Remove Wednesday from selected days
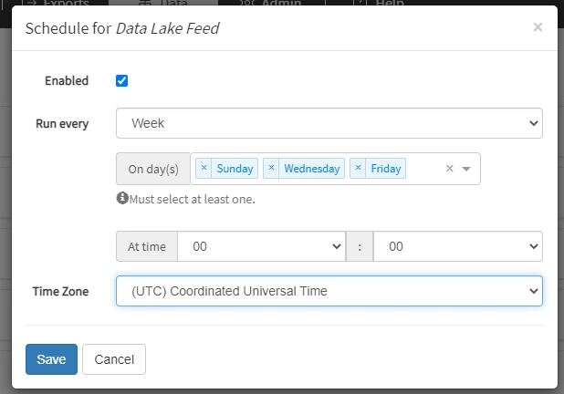 point(271,168)
